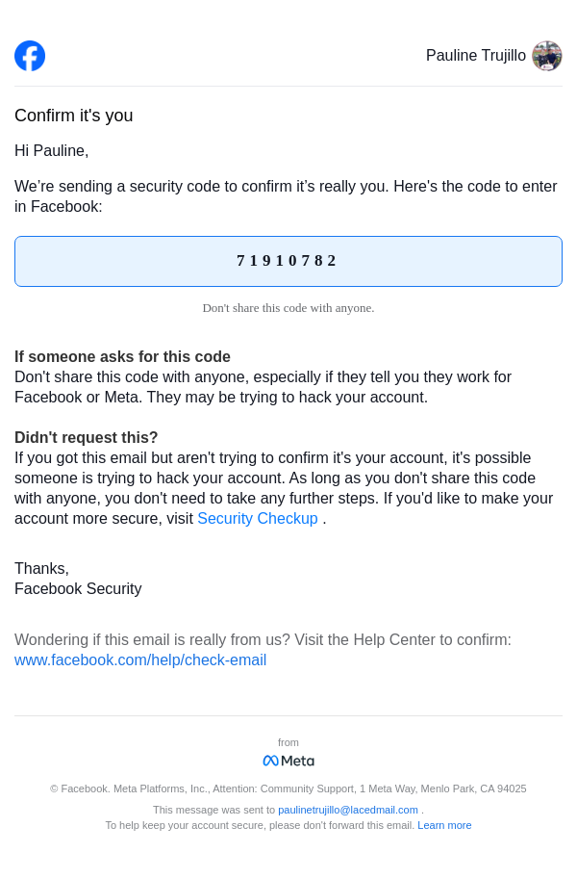577x879 pixels.
Task: Click the Facebook logo icon
Action: pos(30,56)
